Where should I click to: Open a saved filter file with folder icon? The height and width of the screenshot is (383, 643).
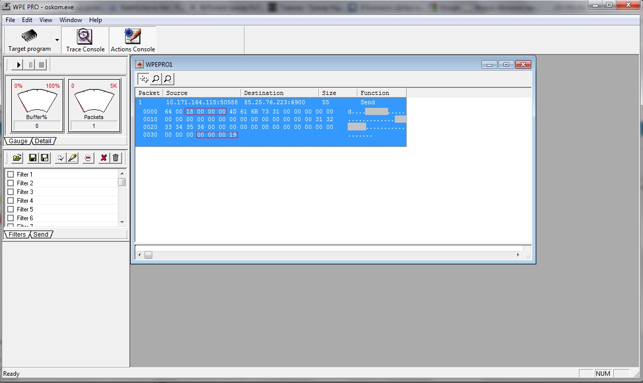17,158
